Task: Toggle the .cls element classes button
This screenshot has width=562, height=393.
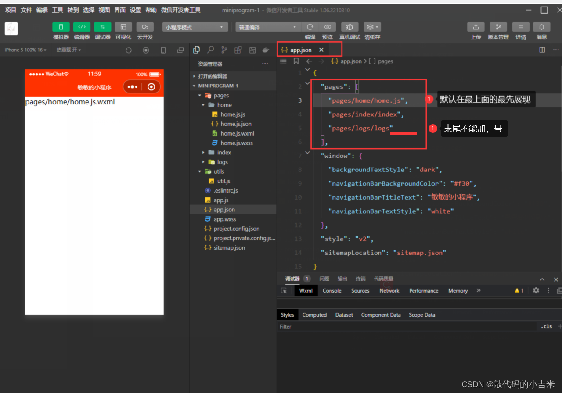Action: coord(547,326)
